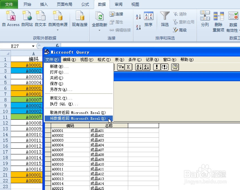Choose 关闭(C) in the File menu
Screen dimensions: 240x190
pyautogui.click(x=79, y=78)
